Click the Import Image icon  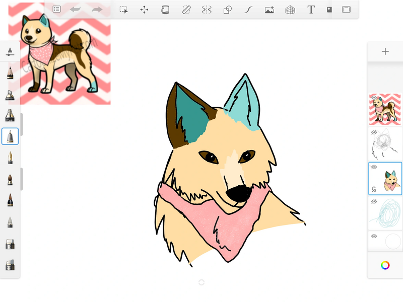(x=269, y=10)
